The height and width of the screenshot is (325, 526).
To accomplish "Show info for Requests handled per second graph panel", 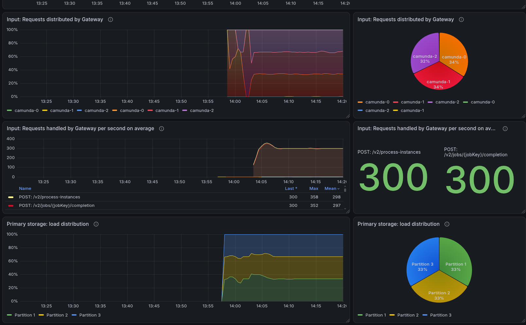I will 162,129.
